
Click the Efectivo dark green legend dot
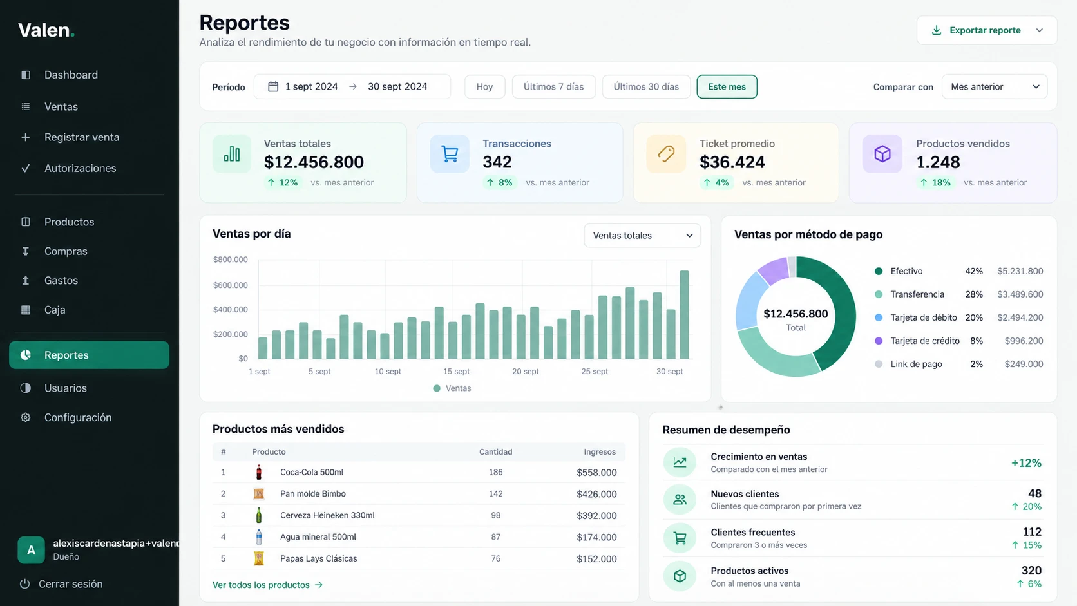pyautogui.click(x=879, y=271)
